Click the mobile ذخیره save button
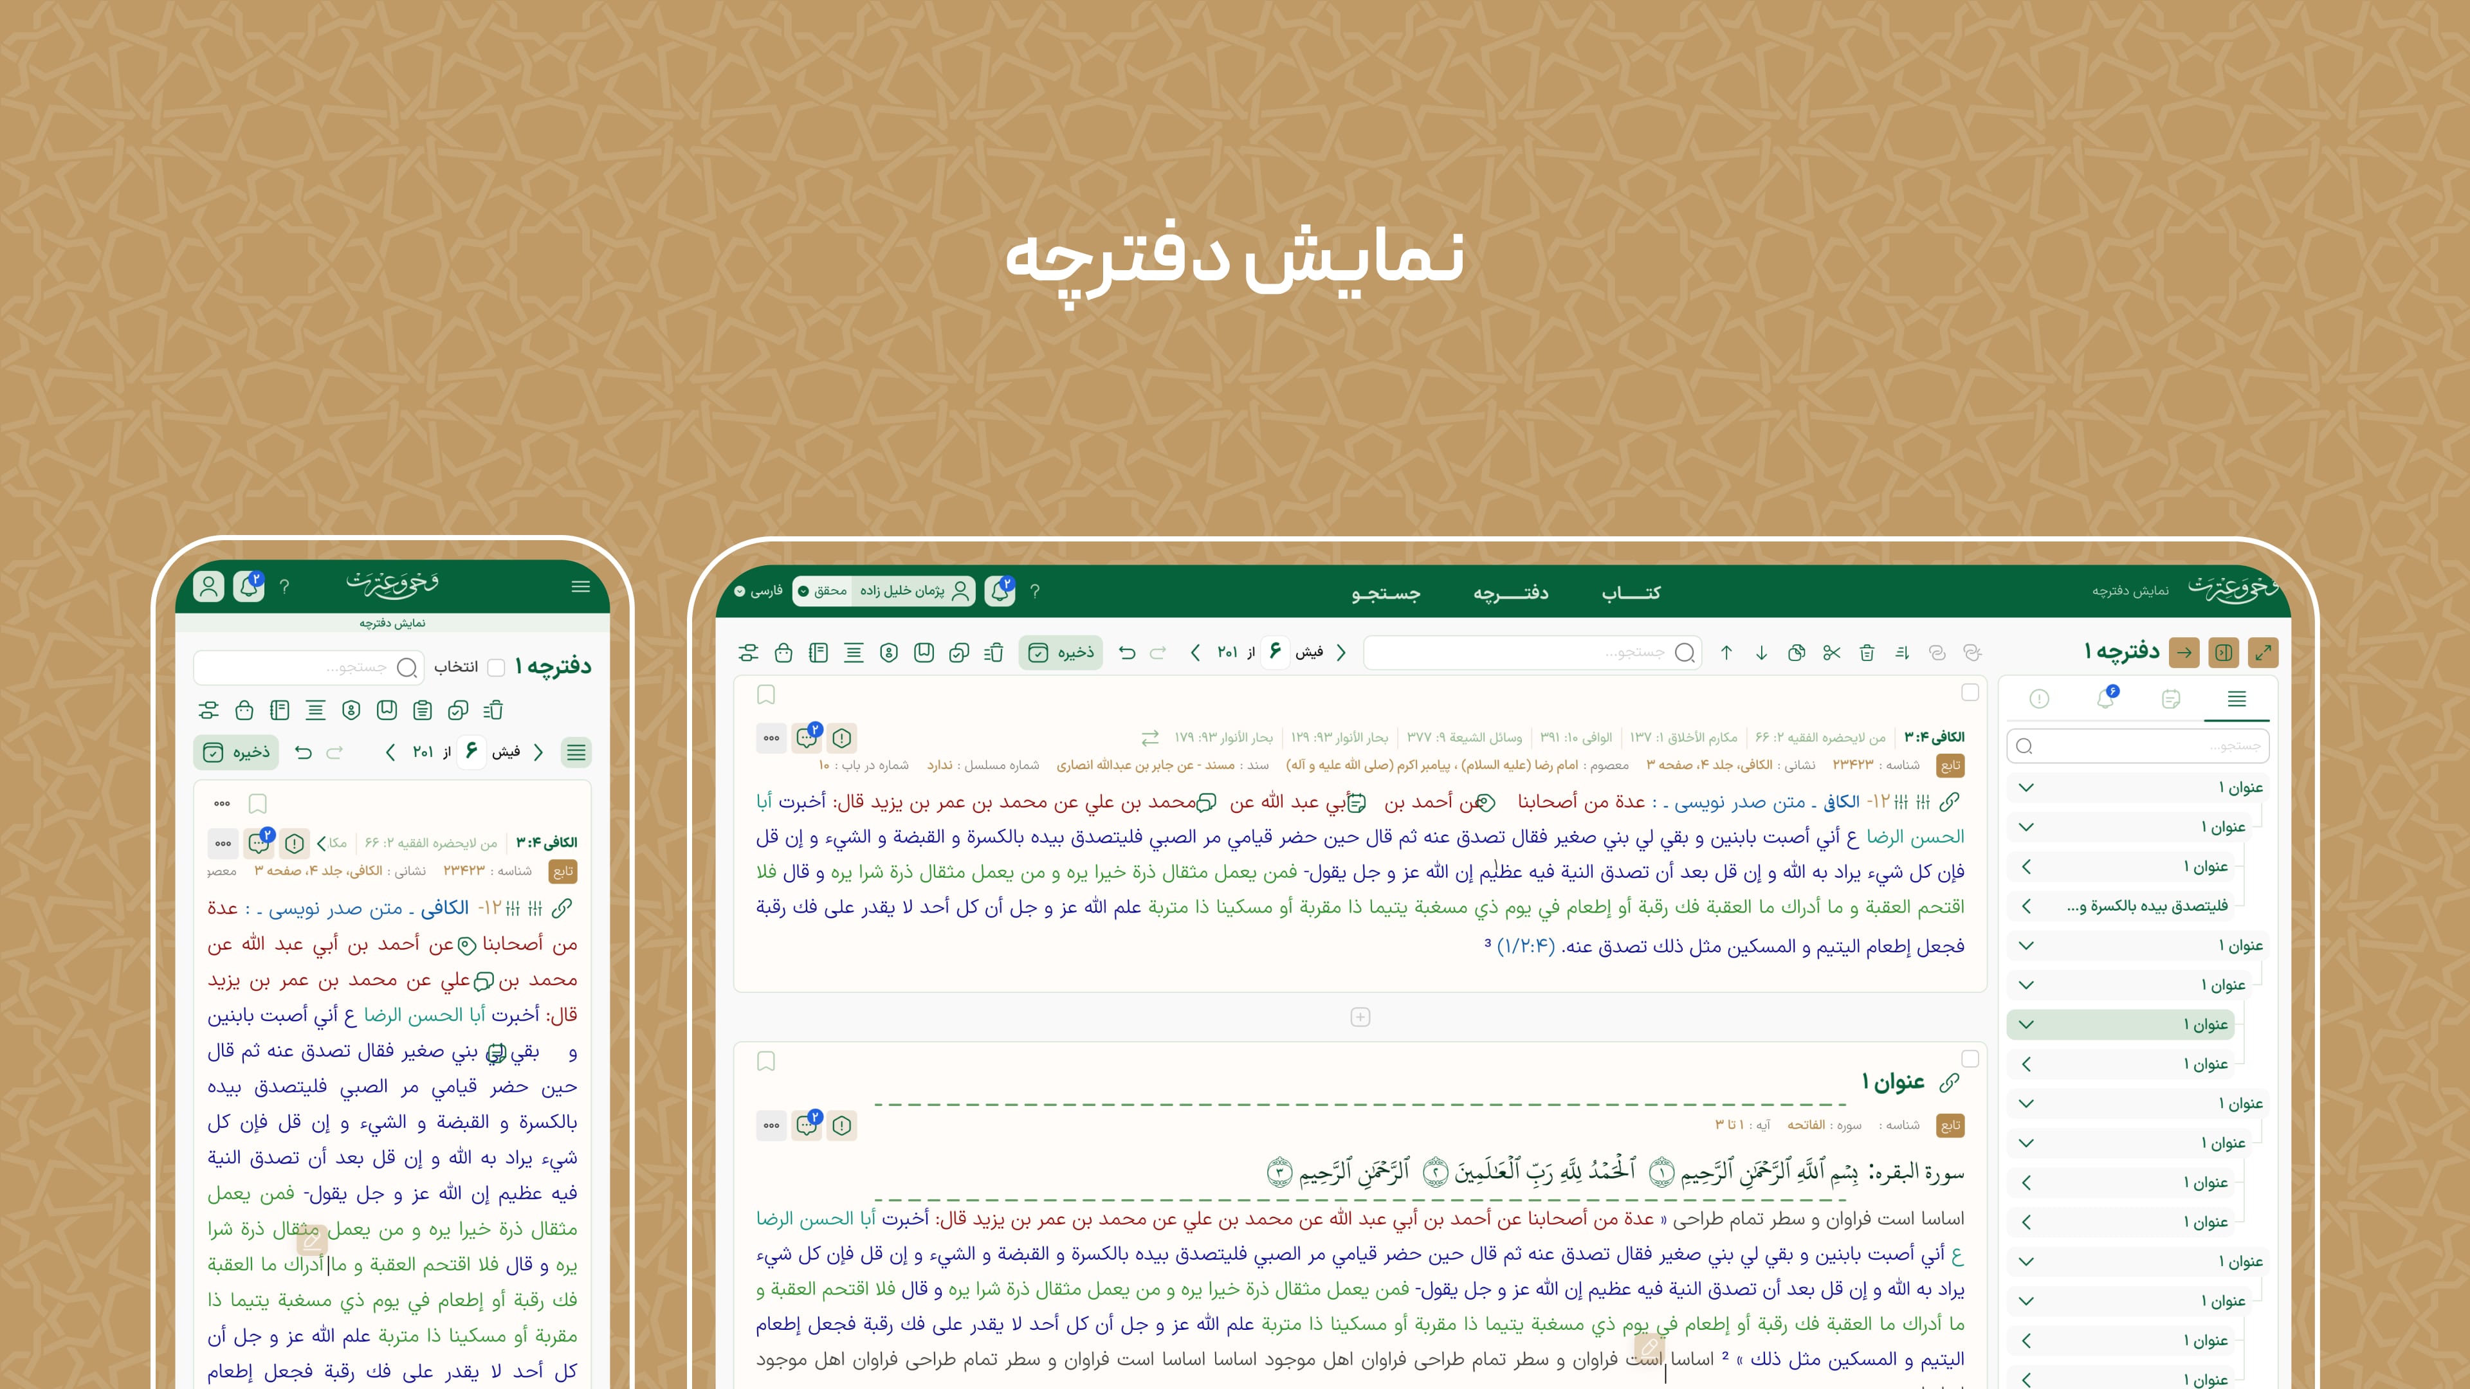The image size is (2470, 1389). point(237,752)
